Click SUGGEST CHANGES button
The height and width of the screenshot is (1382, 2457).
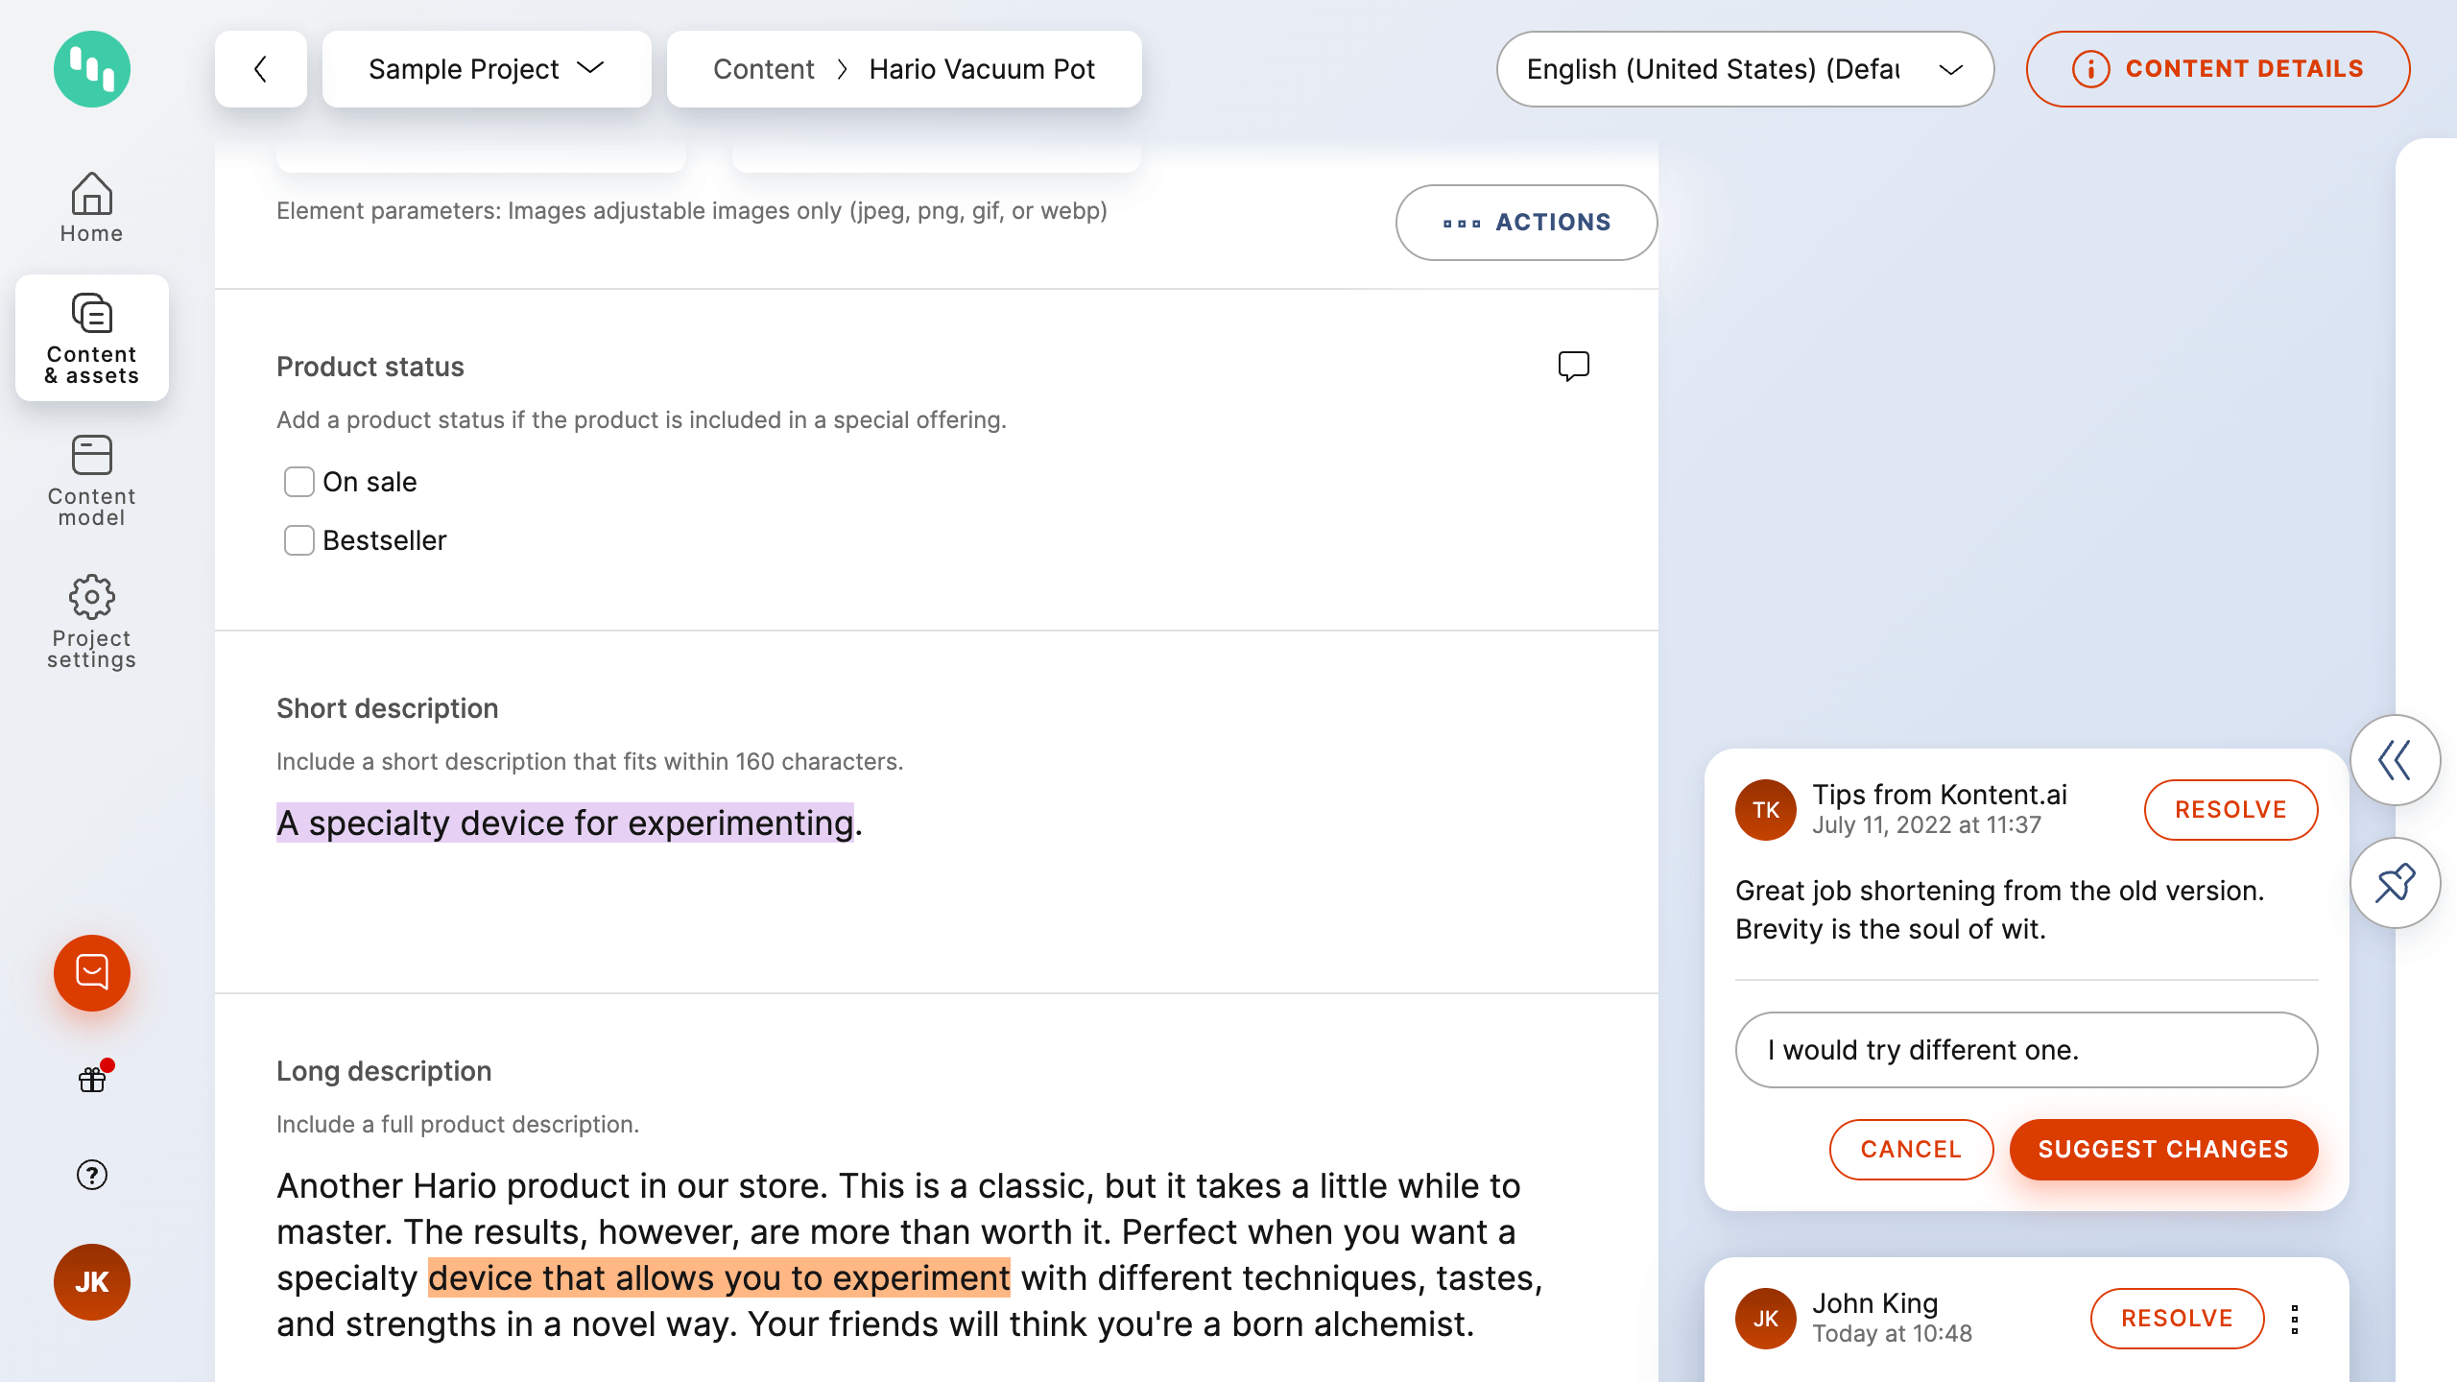[2163, 1149]
